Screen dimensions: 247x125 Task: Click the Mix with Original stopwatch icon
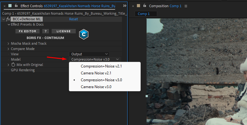click(x=13, y=65)
